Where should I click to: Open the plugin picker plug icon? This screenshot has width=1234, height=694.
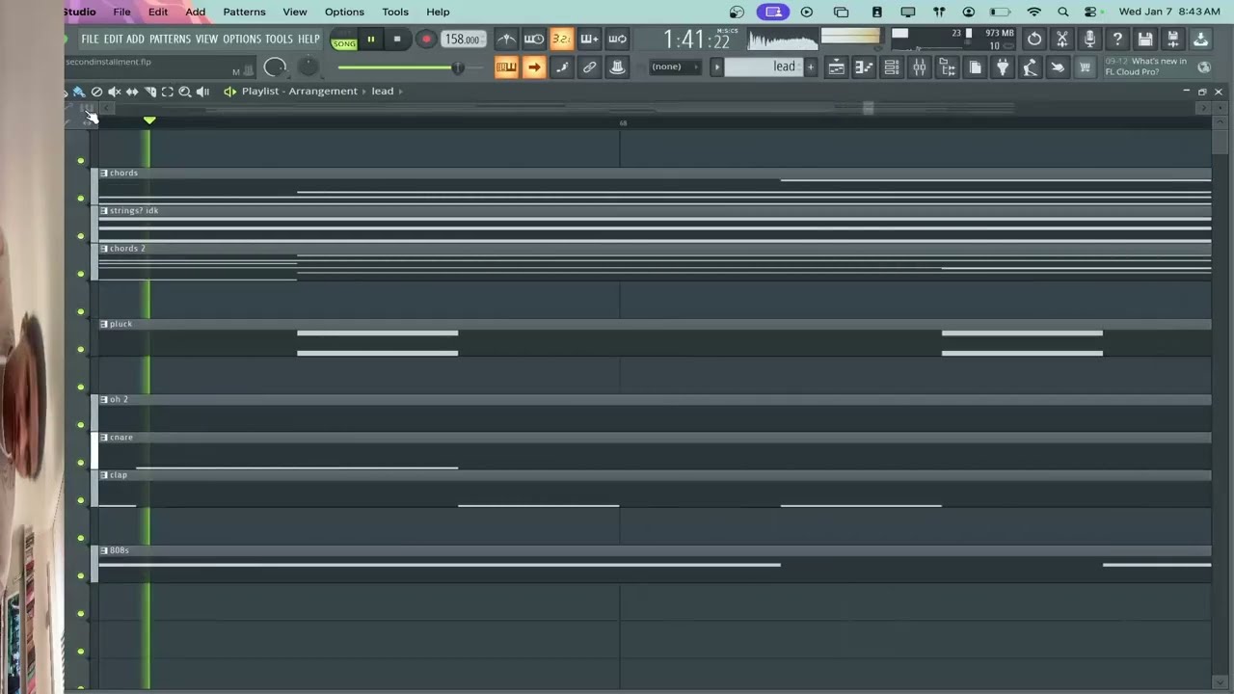(x=1003, y=67)
